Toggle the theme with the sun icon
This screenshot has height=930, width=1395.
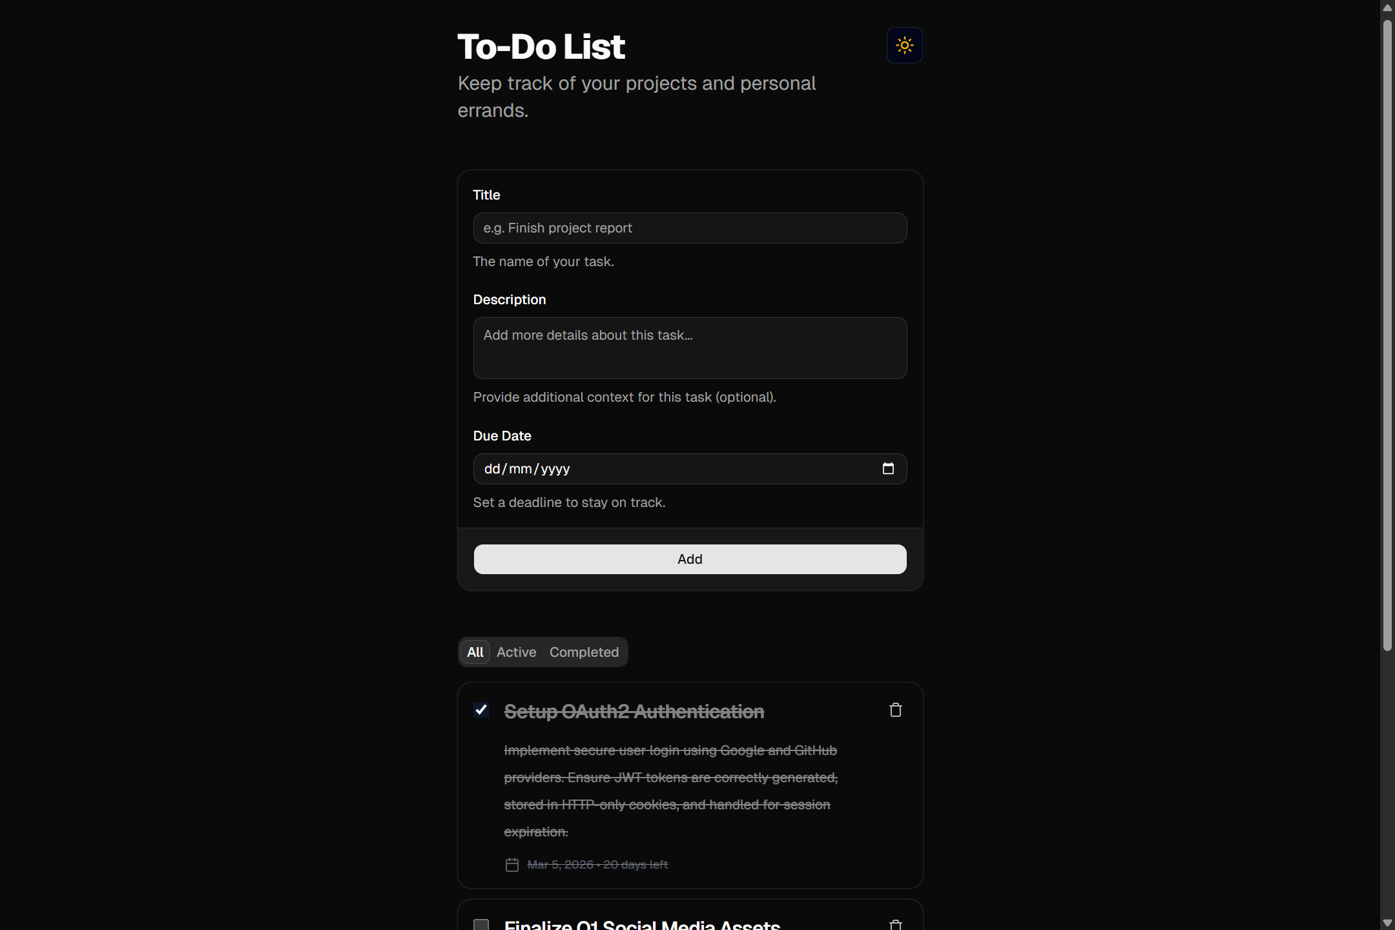tap(904, 45)
